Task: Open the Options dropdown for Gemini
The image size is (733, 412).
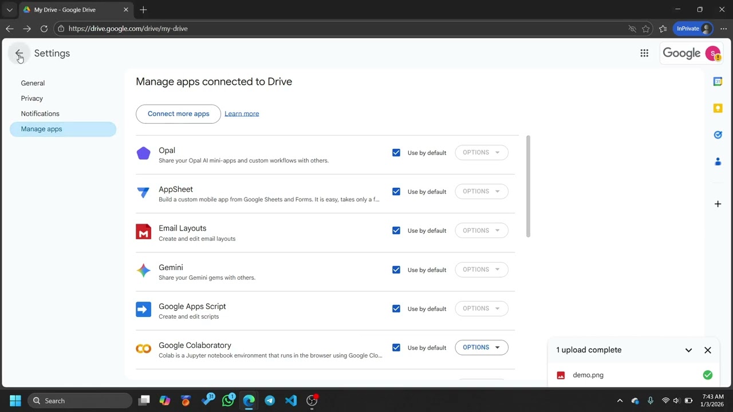Action: click(482, 270)
